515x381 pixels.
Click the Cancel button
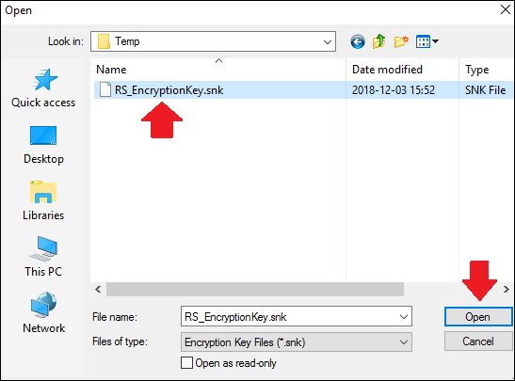[x=478, y=341]
